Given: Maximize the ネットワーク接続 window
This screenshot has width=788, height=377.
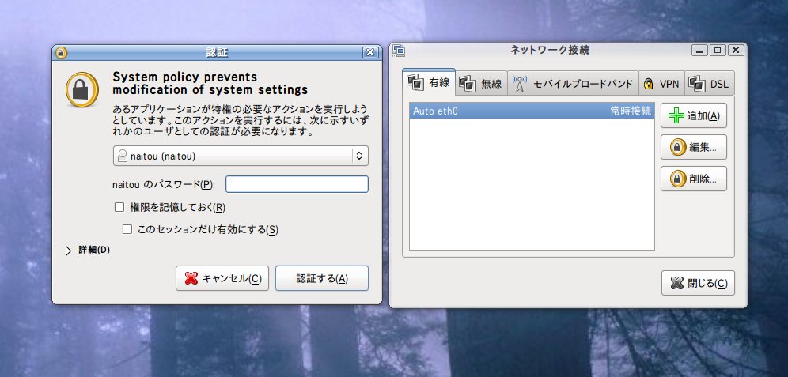Looking at the screenshot, I should [x=718, y=51].
